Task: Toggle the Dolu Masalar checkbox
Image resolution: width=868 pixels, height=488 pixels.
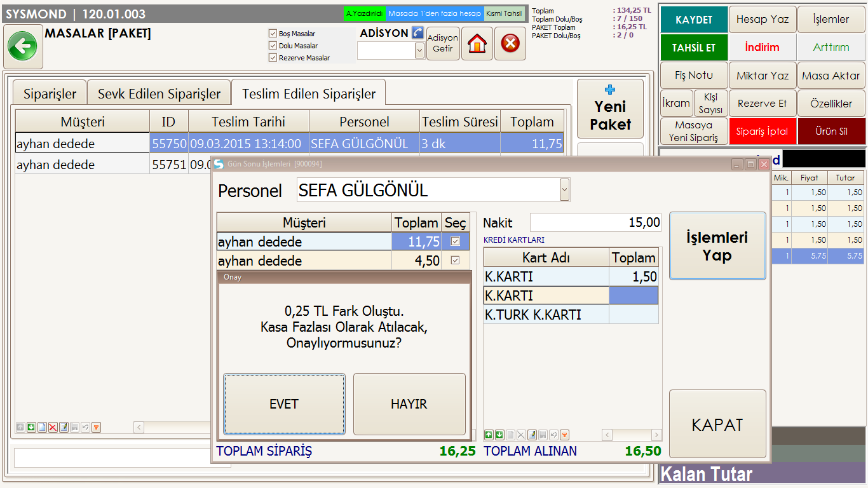Action: pos(273,46)
